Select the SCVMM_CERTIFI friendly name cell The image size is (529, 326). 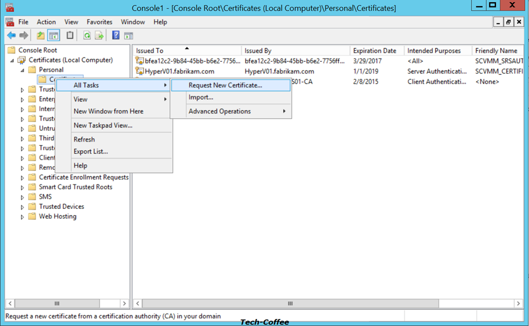[499, 72]
